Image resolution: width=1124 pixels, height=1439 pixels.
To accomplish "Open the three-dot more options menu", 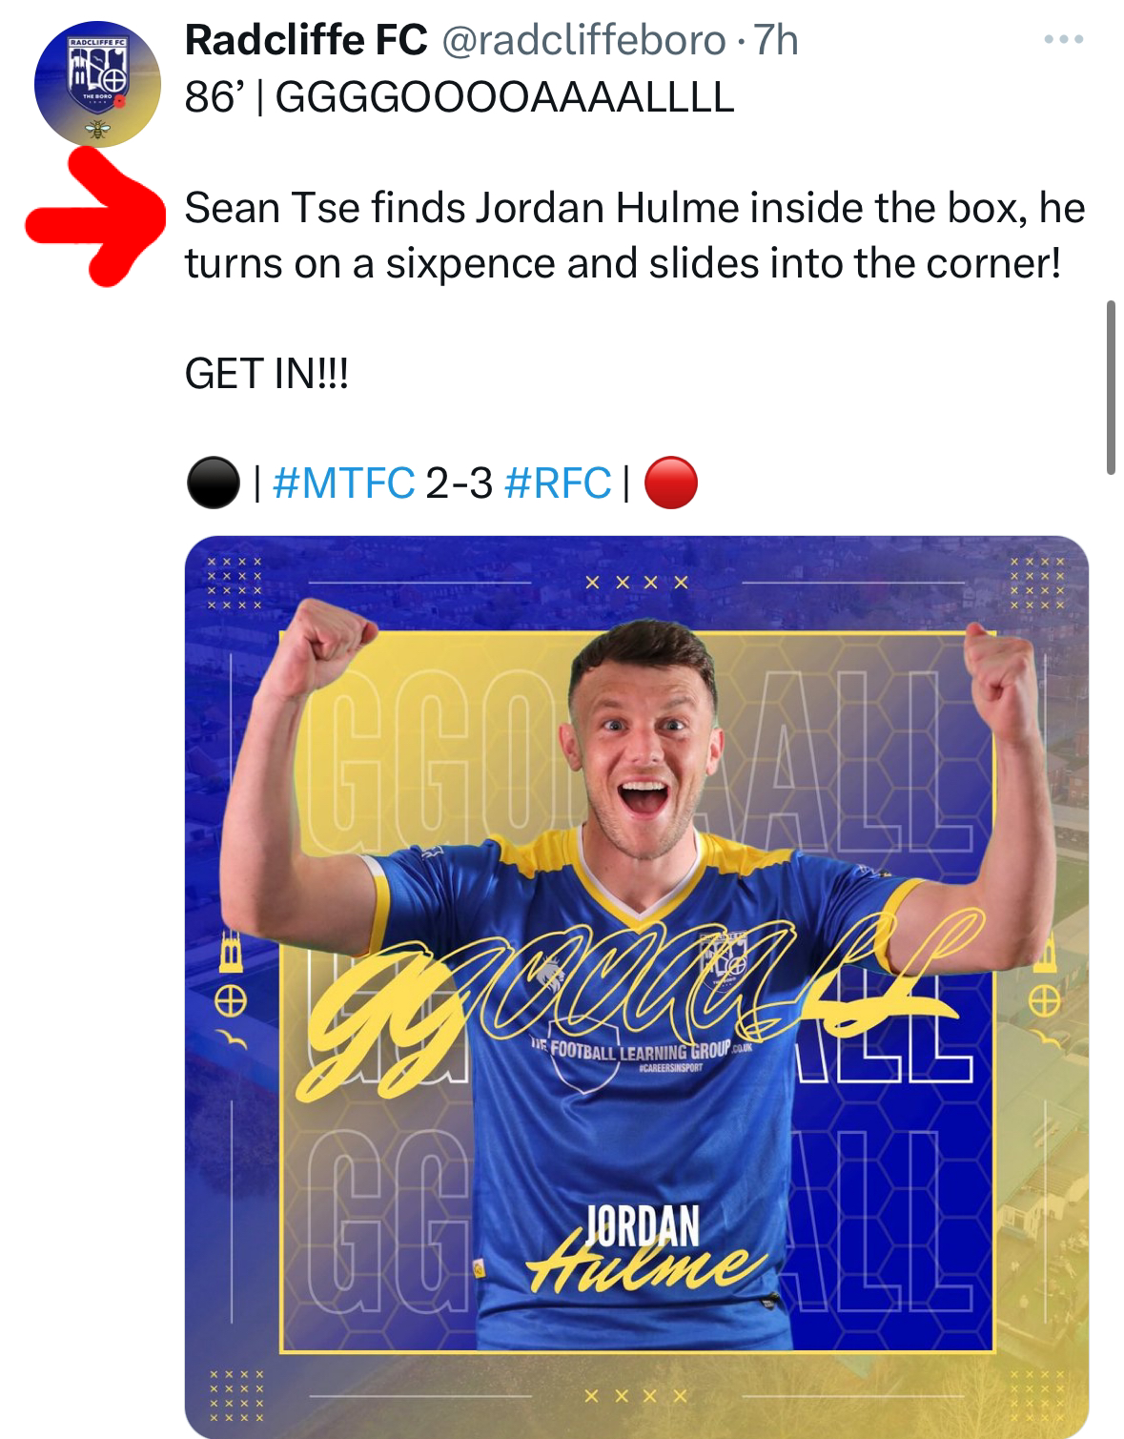I will pos(1063,40).
